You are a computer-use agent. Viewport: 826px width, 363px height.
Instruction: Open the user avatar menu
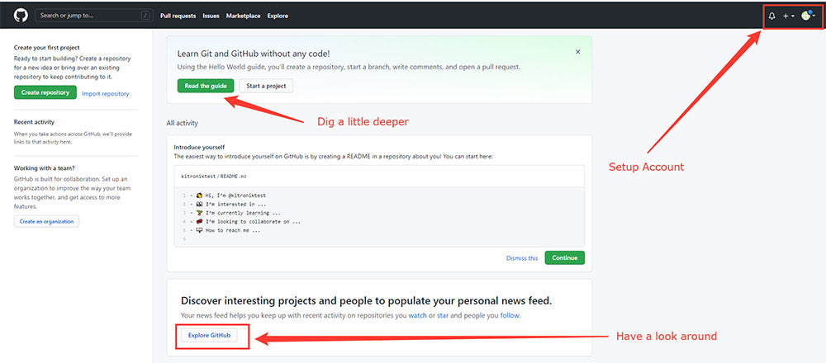click(808, 16)
